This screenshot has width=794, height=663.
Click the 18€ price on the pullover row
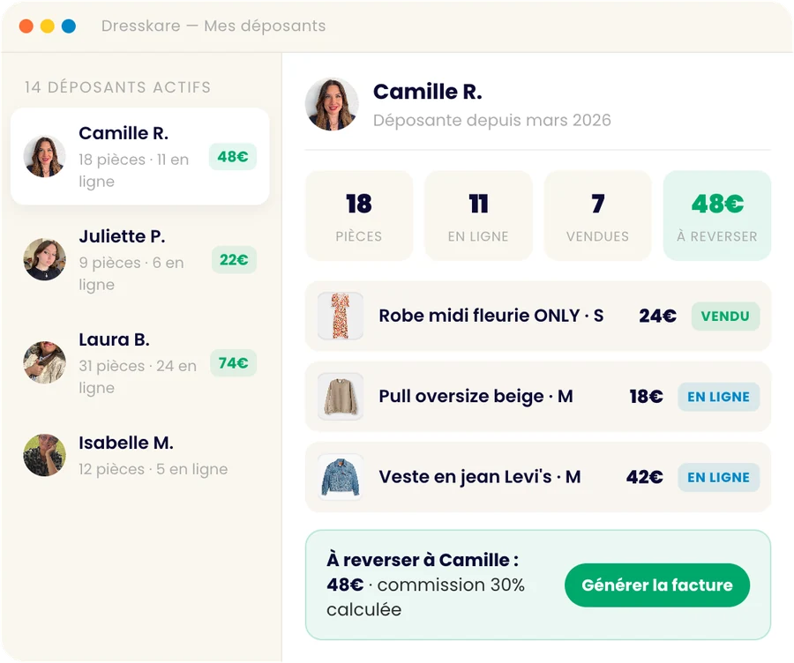coord(646,397)
